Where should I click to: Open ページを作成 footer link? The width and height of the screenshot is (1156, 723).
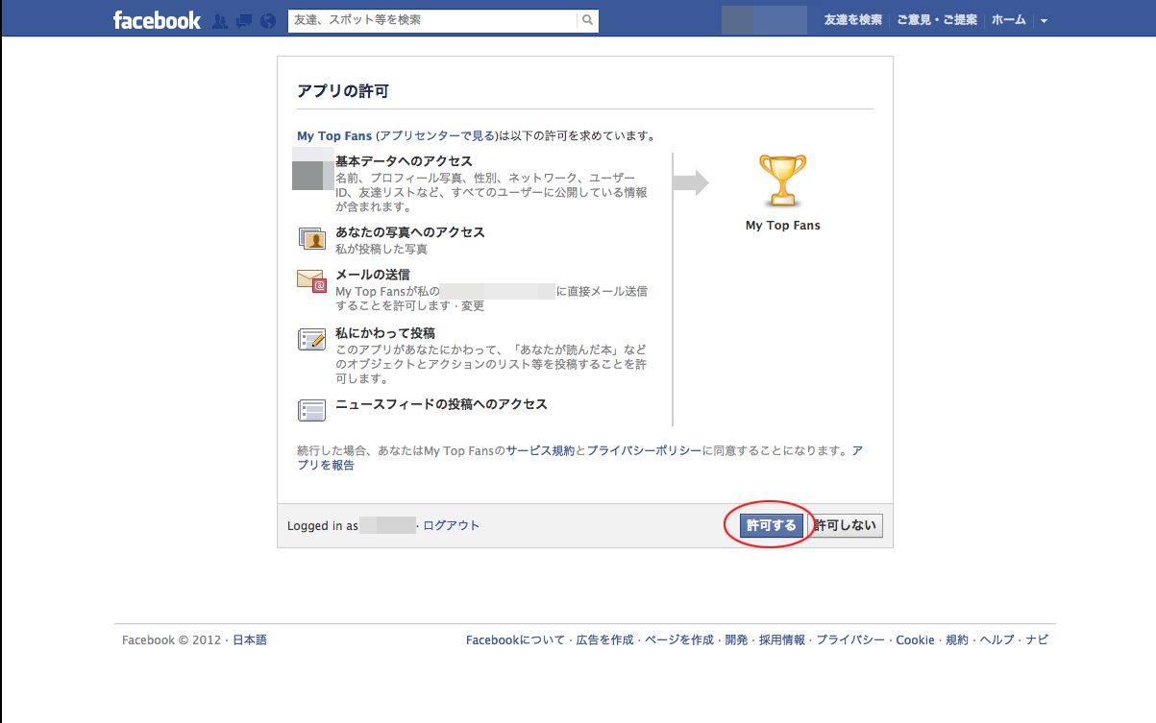coord(679,640)
